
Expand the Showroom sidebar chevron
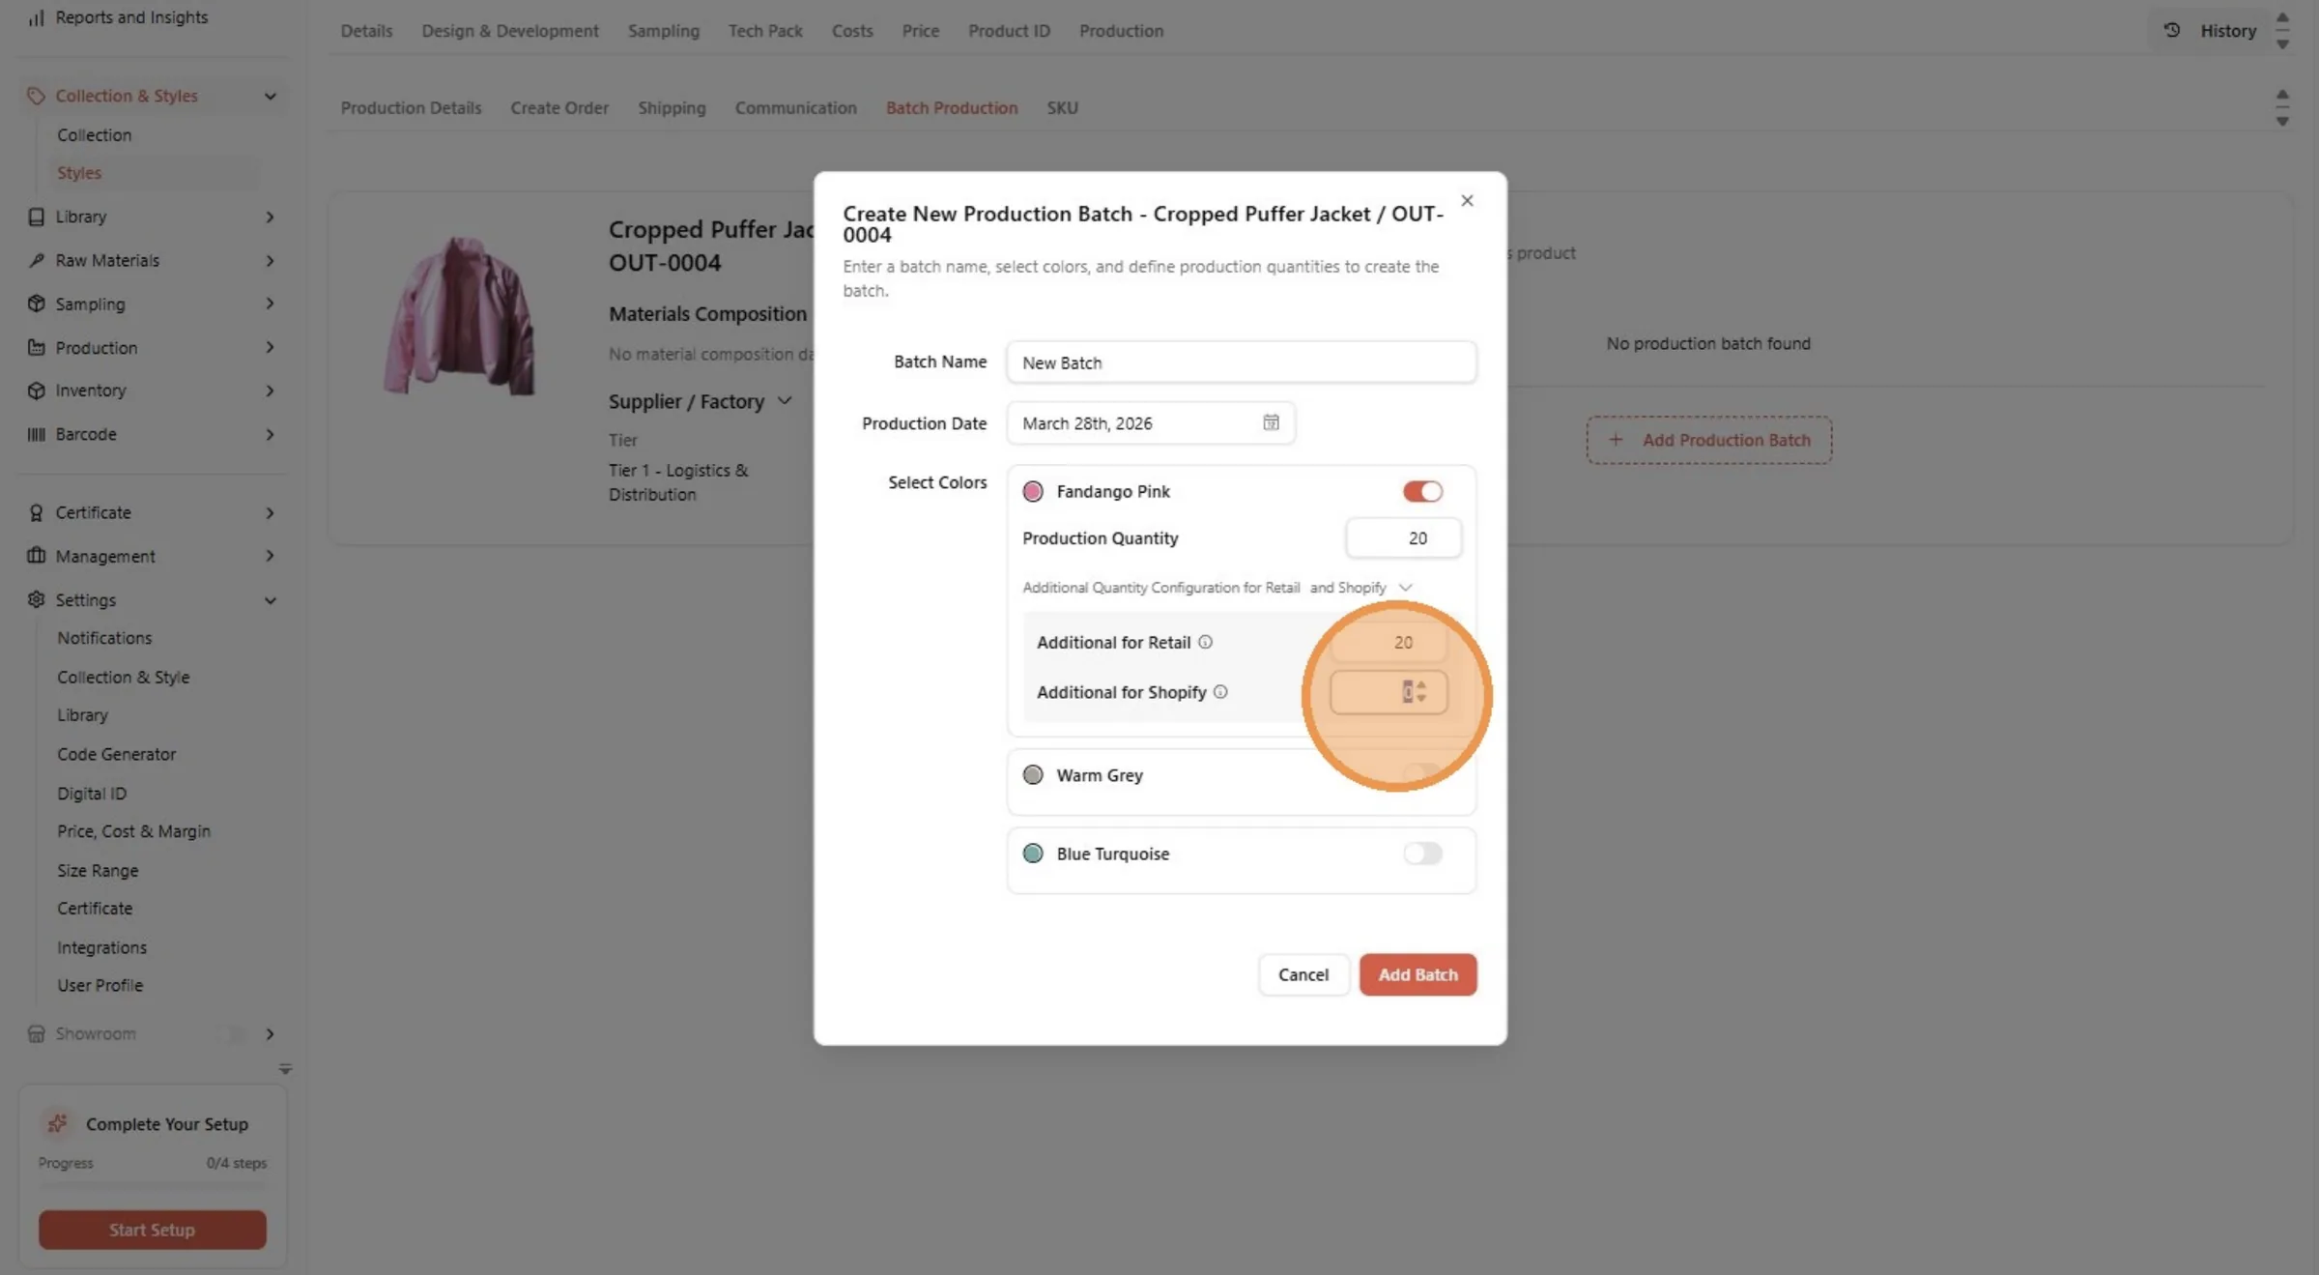click(x=270, y=1033)
